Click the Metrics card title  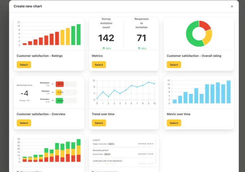coord(97,56)
